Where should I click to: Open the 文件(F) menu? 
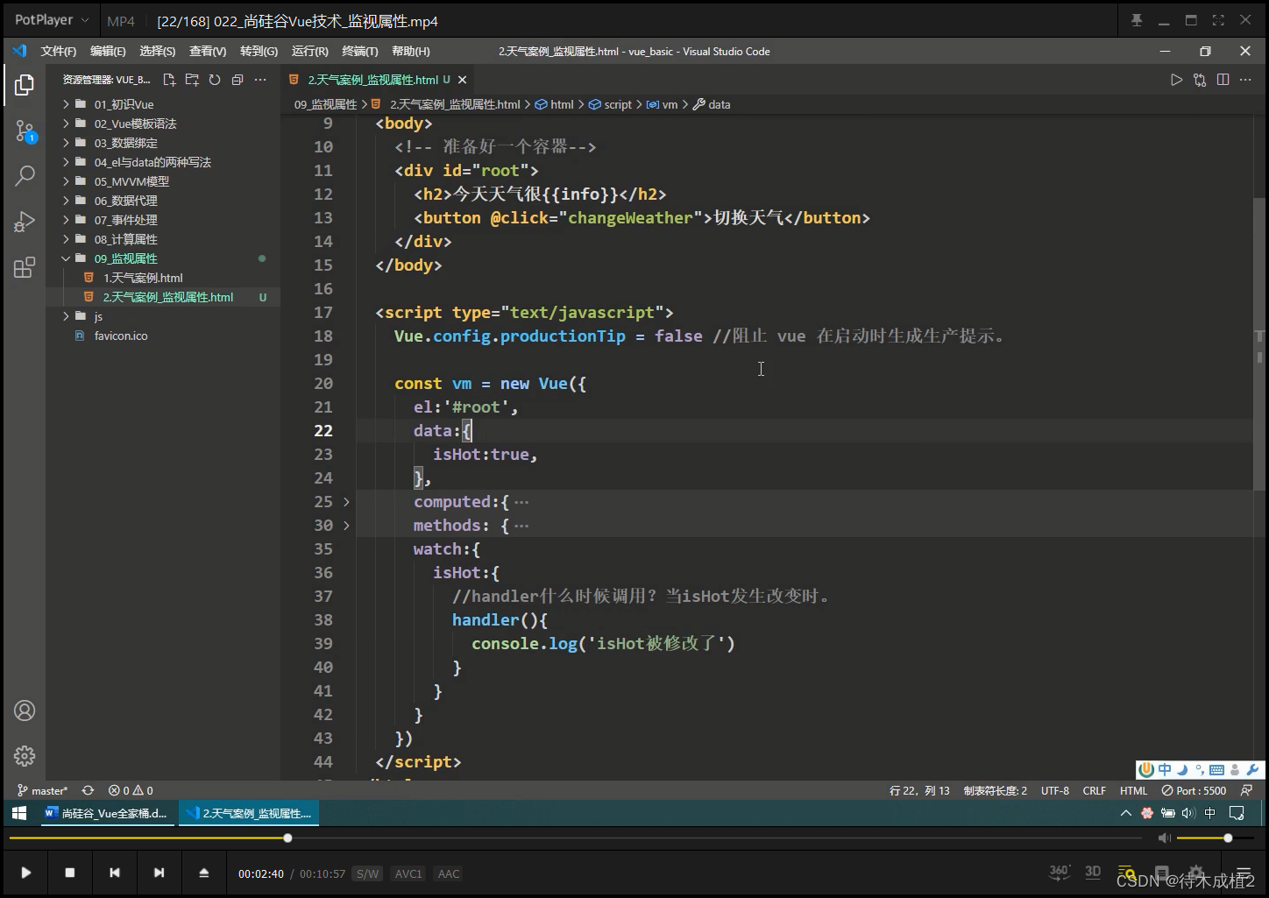58,52
